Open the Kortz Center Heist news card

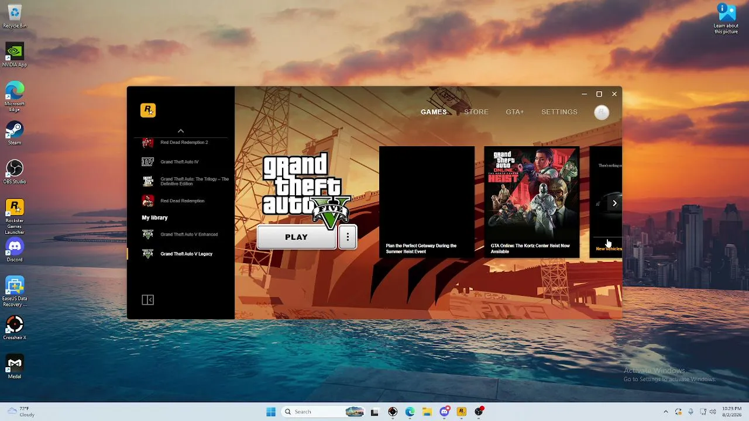531,202
